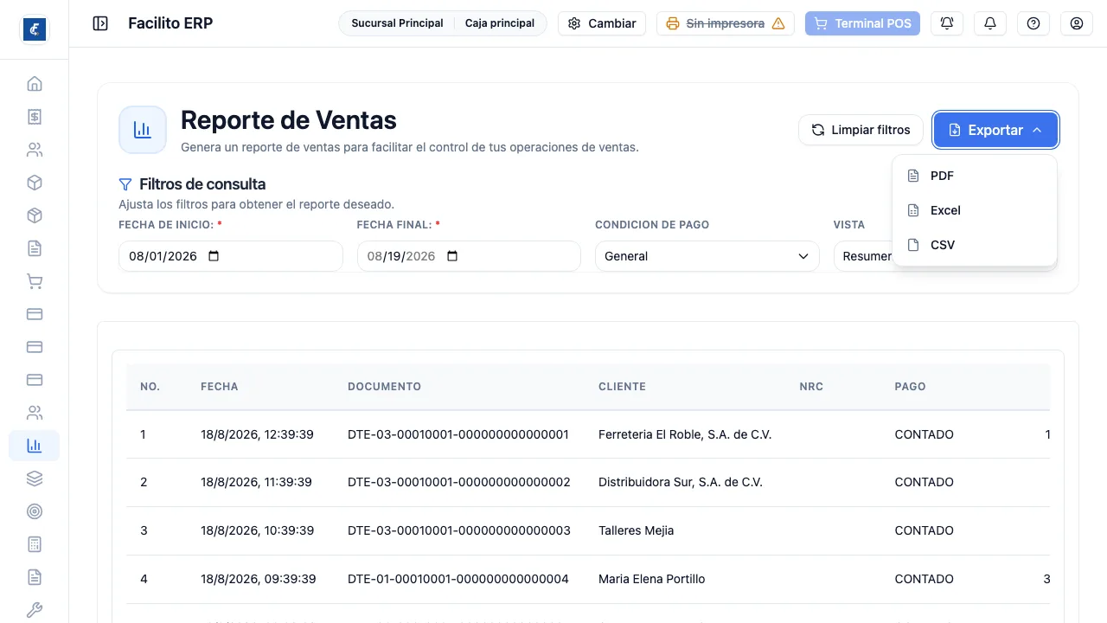Click CONTADO in the Talleres Mejia row
The image size is (1107, 623).
[x=924, y=530]
